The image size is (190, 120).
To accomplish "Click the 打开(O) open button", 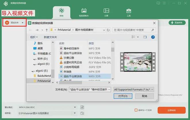I will (x=123, y=96).
